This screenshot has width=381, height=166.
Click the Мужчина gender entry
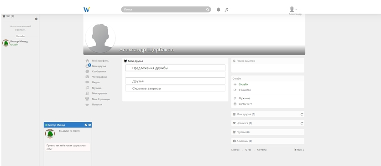[245, 98]
